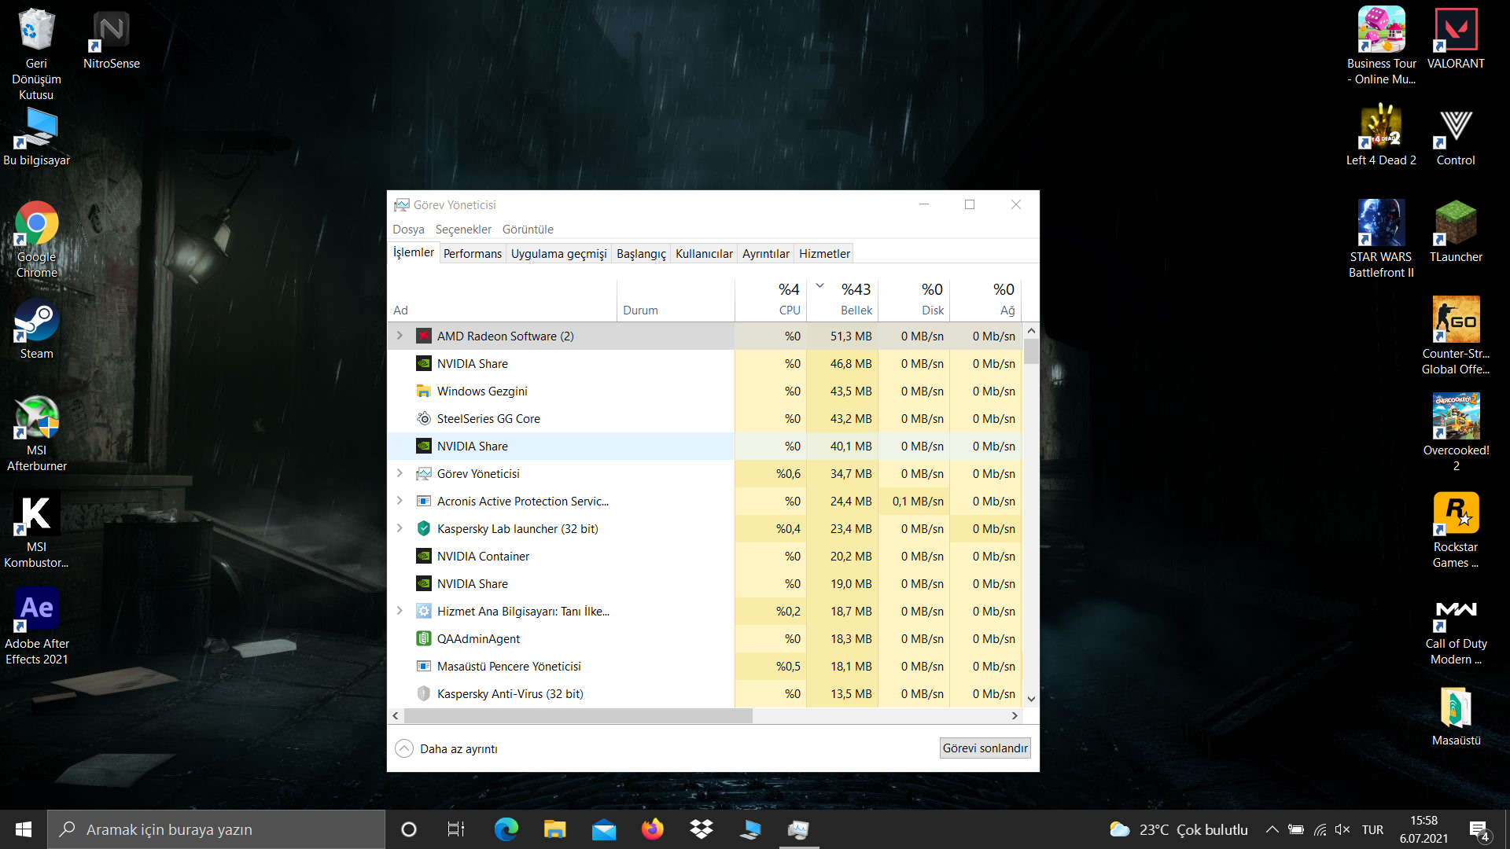Screen dimensions: 1510x849
Task: Switch to the Performans tab
Action: point(472,253)
